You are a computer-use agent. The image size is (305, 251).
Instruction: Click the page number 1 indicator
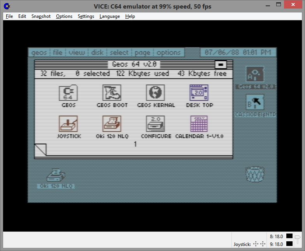point(135,144)
